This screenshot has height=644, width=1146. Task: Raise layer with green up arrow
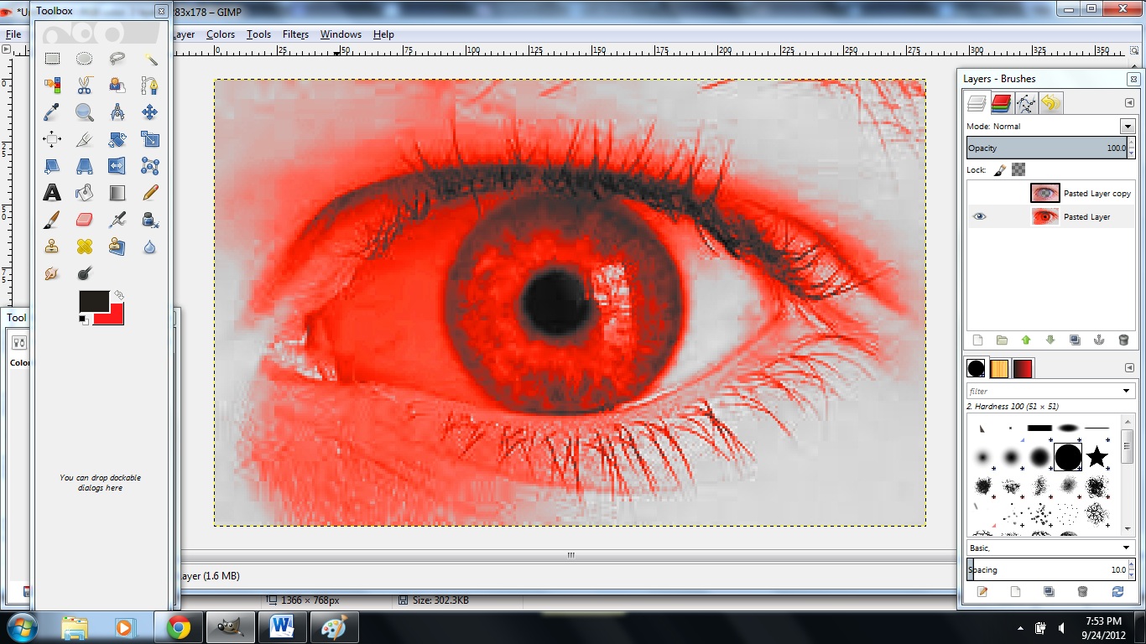point(1026,340)
